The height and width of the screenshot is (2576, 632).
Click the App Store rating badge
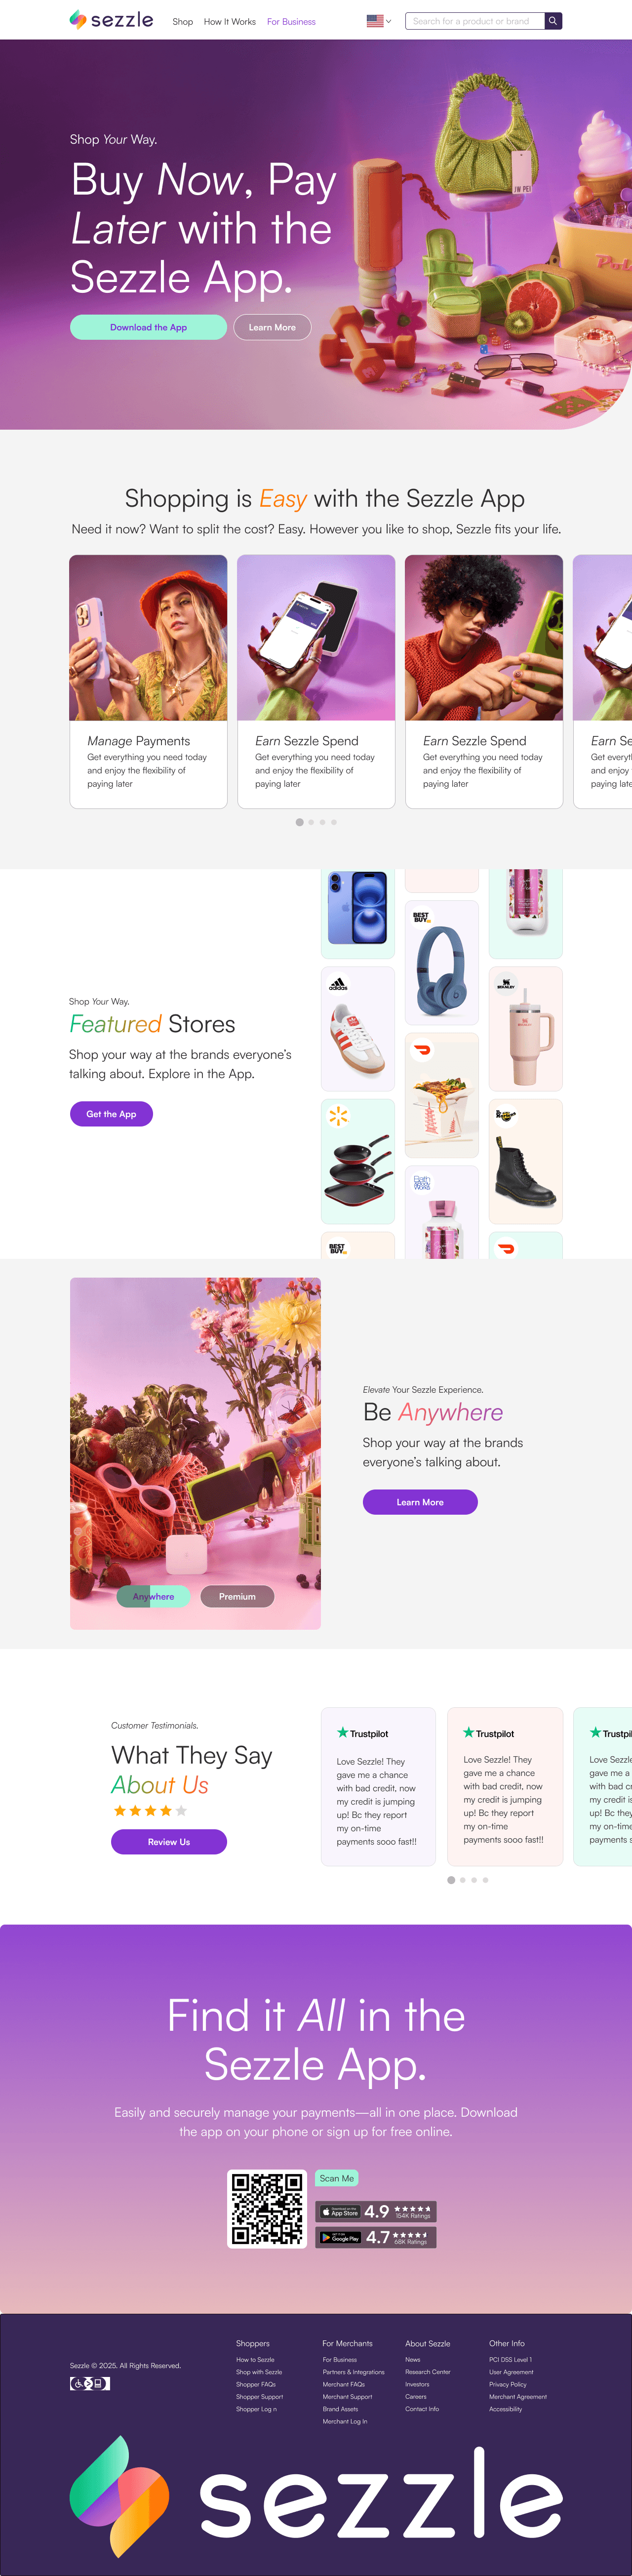(x=376, y=2211)
